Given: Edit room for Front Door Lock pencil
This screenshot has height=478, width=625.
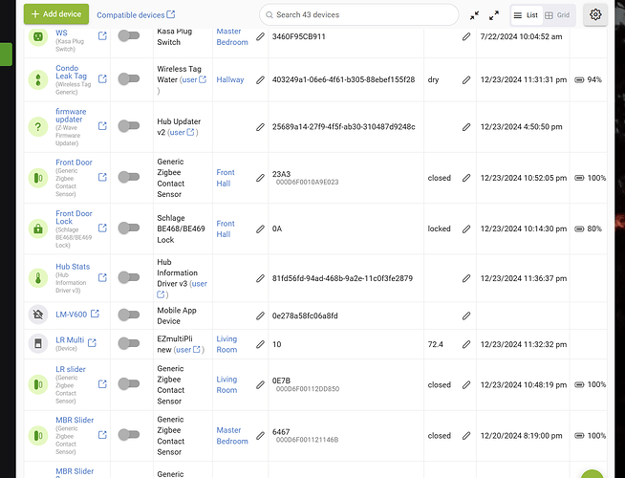Looking at the screenshot, I should pyautogui.click(x=260, y=229).
